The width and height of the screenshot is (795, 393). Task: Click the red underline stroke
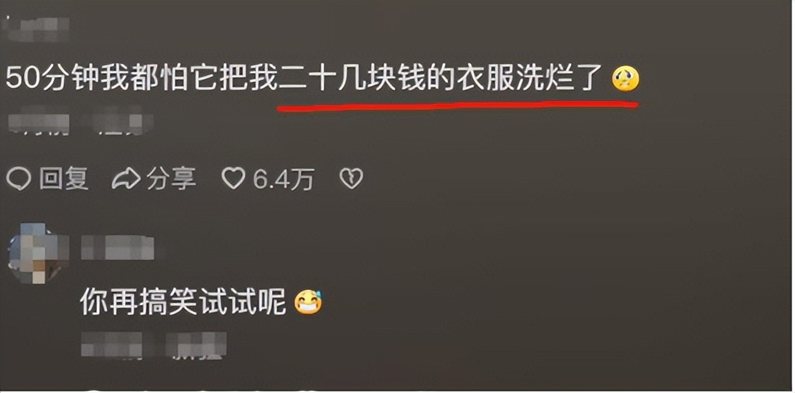[x=457, y=105]
